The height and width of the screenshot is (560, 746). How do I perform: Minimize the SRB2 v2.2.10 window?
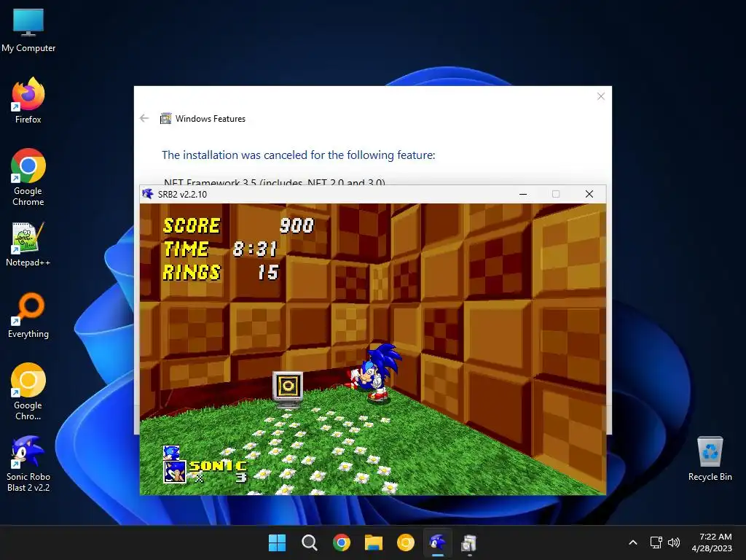[523, 194]
